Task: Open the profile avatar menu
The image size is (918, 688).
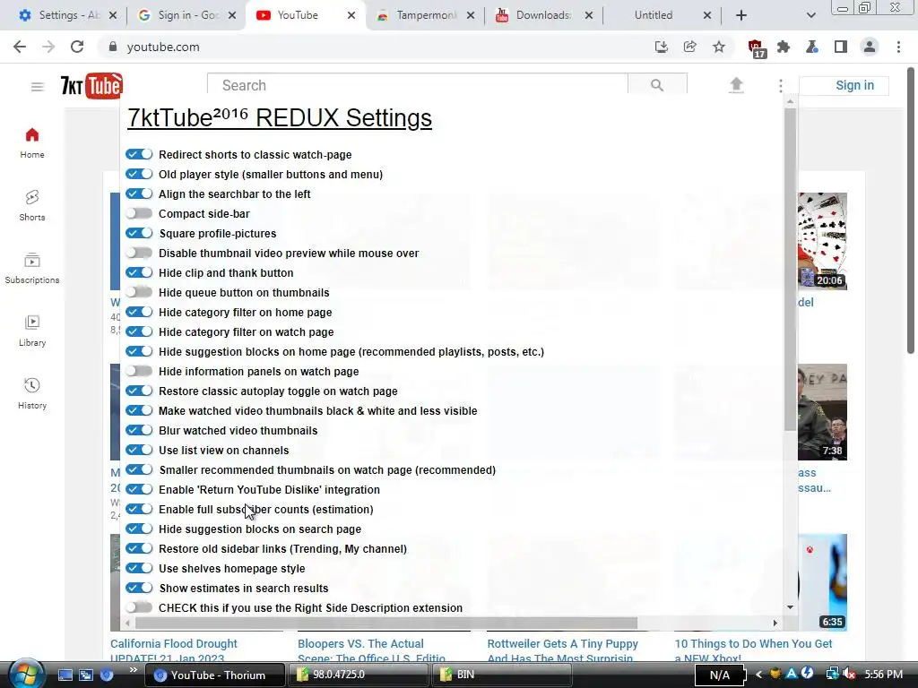Action: pyautogui.click(x=870, y=47)
